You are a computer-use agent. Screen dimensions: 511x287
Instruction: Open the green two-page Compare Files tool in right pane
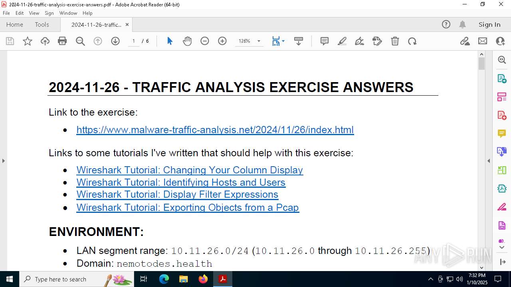pyautogui.click(x=502, y=170)
